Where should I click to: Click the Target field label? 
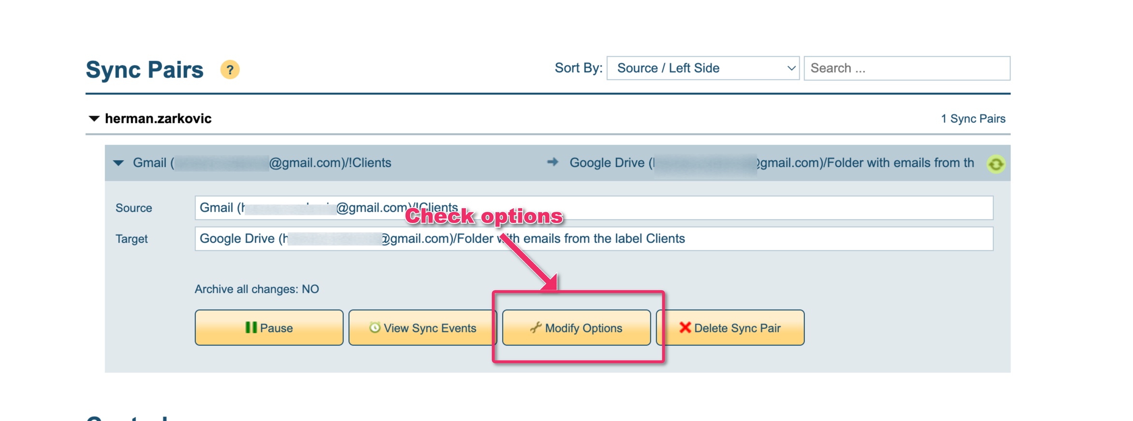[x=131, y=239]
